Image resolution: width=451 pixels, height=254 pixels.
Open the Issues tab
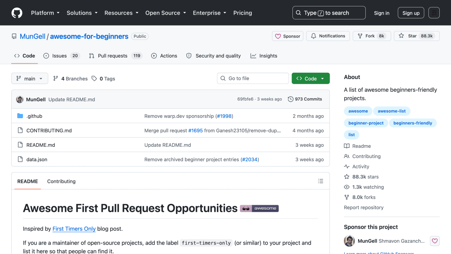coord(61,56)
